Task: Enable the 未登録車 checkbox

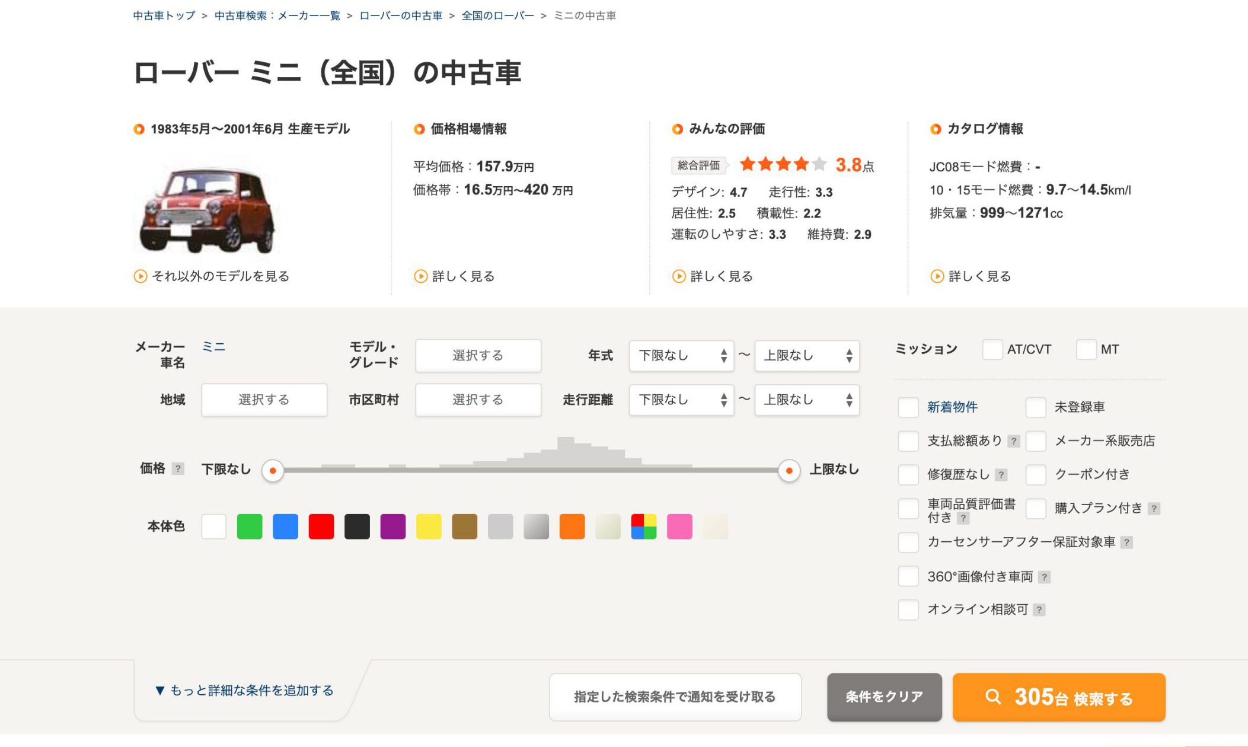Action: [1036, 407]
